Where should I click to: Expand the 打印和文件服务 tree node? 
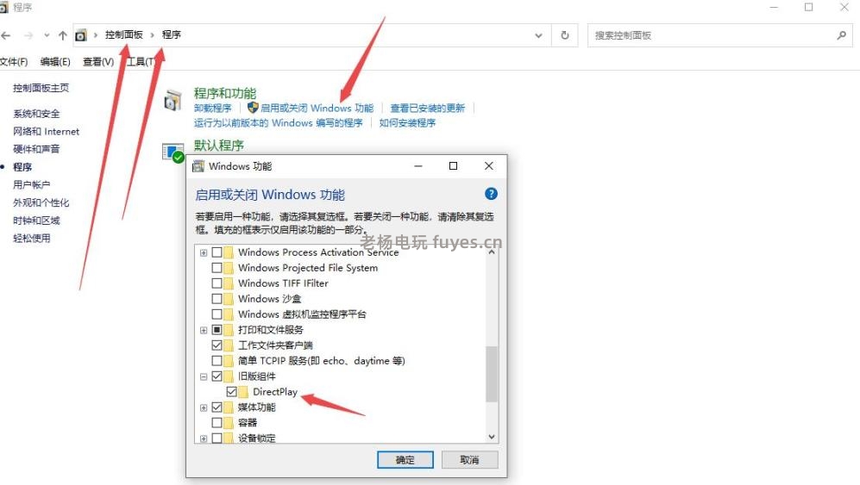click(x=204, y=330)
